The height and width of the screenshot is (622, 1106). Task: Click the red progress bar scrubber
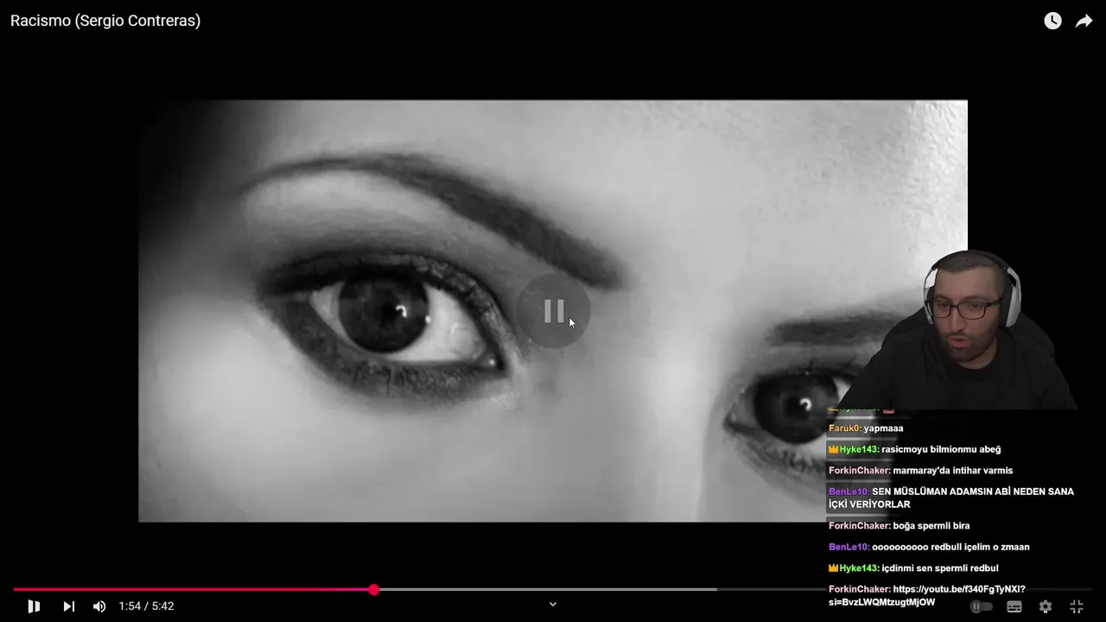click(373, 589)
